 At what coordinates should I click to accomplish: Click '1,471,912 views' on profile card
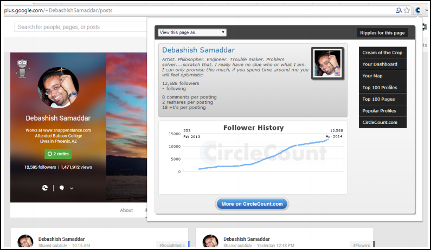point(76,167)
